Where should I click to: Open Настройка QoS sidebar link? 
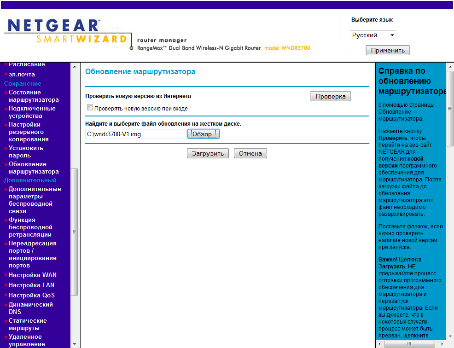[x=32, y=296]
